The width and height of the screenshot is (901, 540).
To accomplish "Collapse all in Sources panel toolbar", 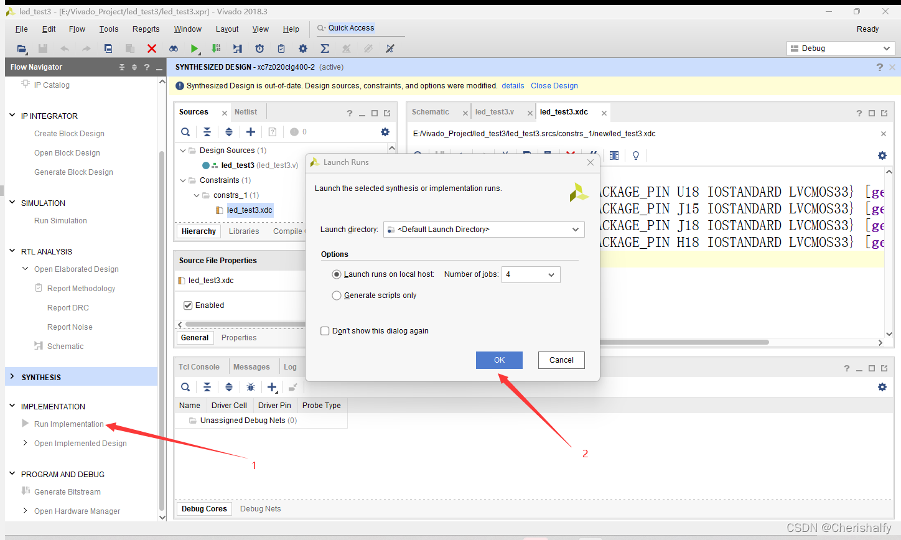I will pyautogui.click(x=207, y=132).
